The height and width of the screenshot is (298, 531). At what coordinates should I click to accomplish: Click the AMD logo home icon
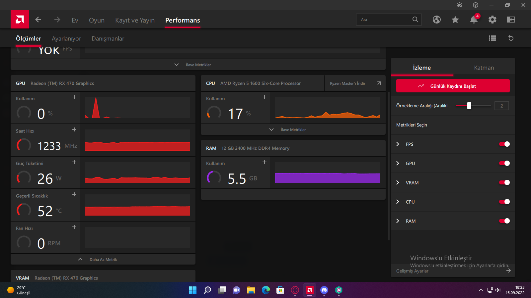tap(20, 20)
